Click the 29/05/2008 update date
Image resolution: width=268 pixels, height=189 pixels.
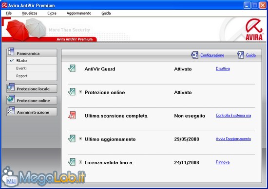pyautogui.click(x=187, y=139)
